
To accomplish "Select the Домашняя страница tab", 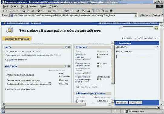I will click(17, 39).
